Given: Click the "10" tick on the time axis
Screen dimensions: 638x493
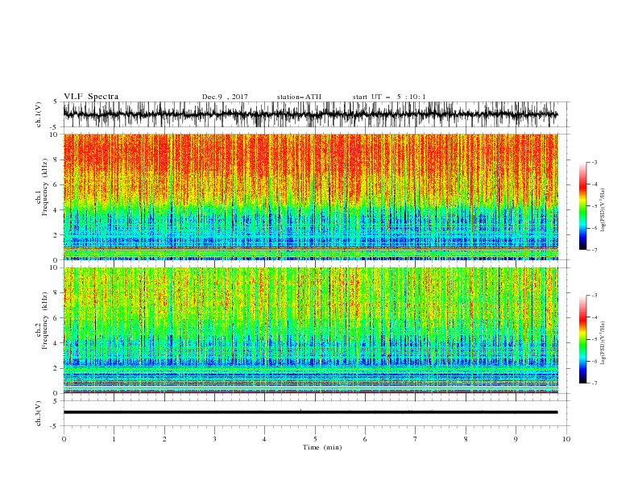Looking at the screenshot, I should click(x=566, y=439).
